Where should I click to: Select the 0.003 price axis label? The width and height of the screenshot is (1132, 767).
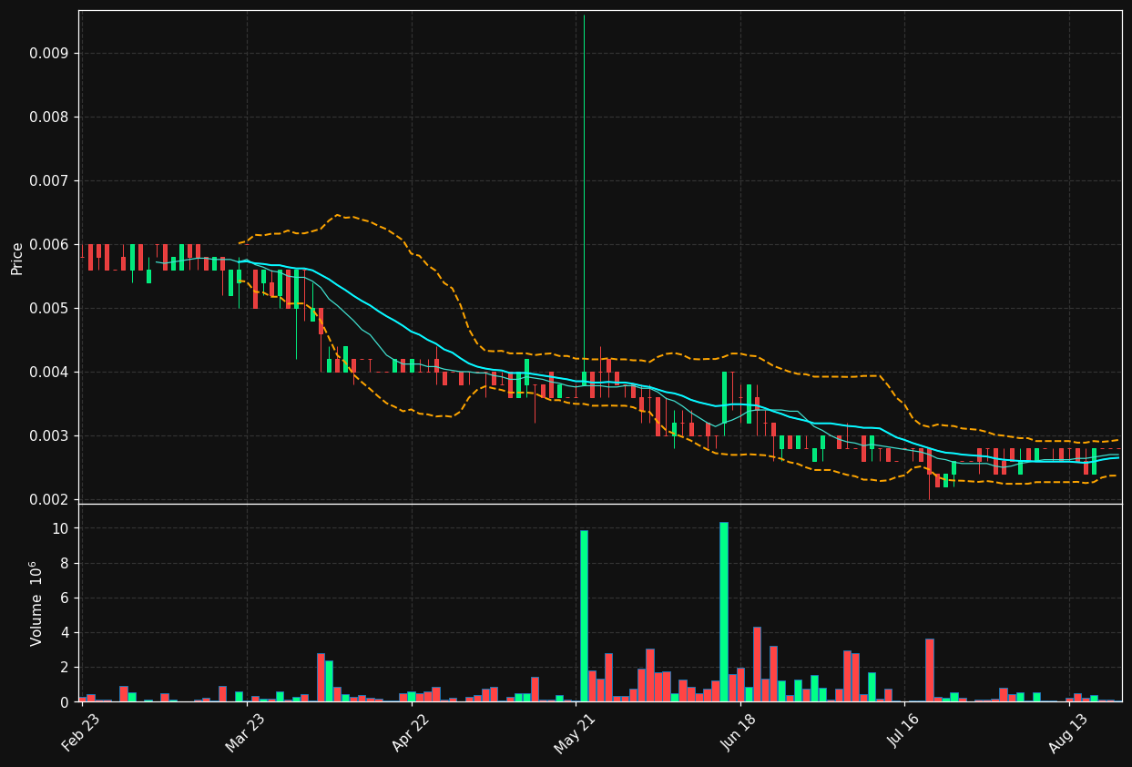coord(48,436)
